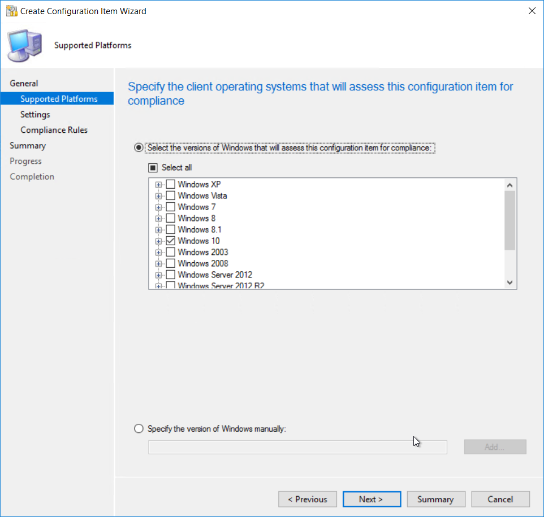This screenshot has height=517, width=544.
Task: Click the wizard computer icon in header
Action: 25,46
